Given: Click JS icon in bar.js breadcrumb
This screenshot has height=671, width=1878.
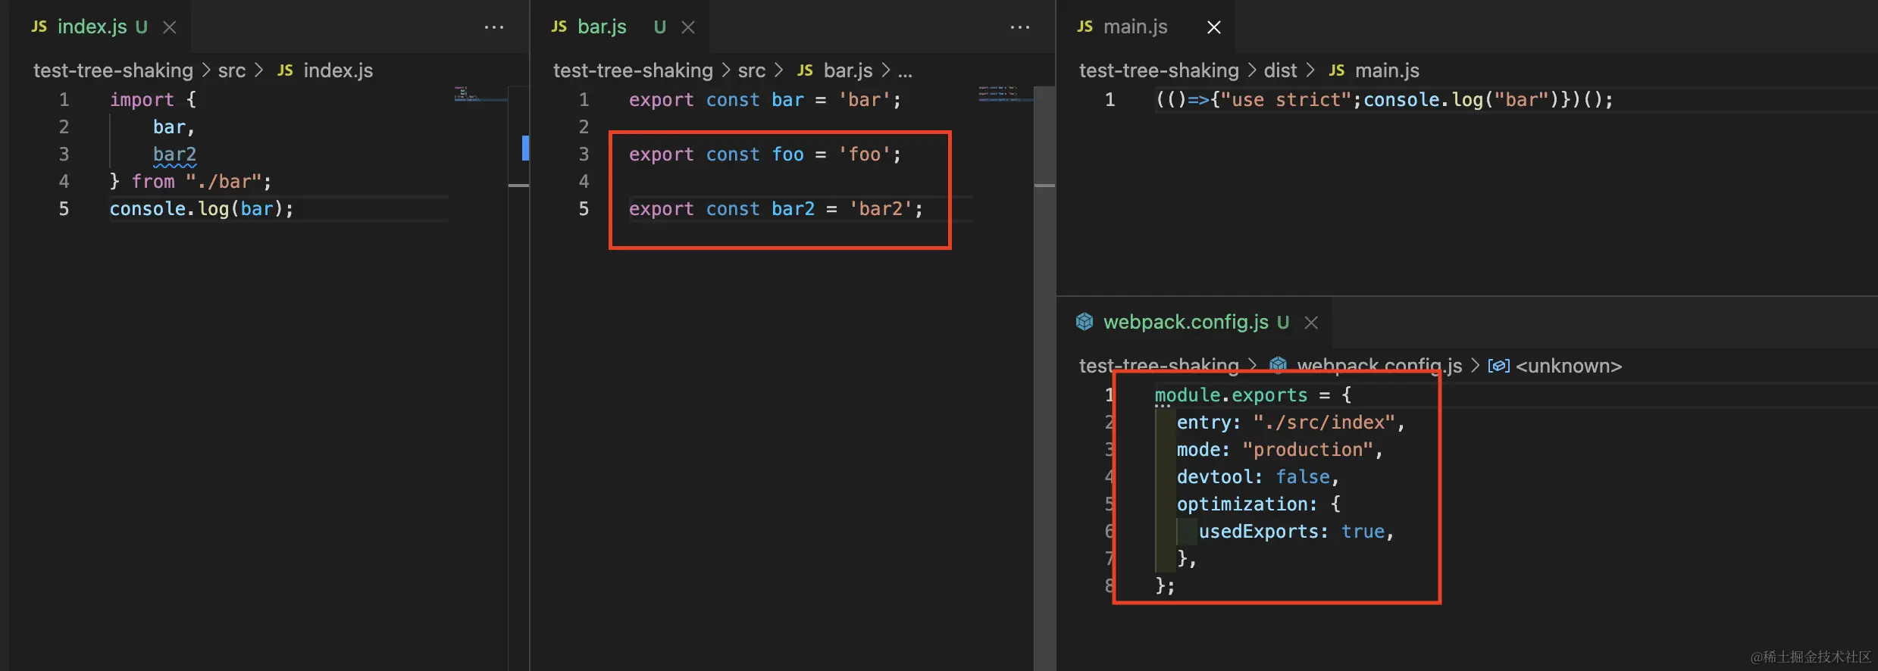Looking at the screenshot, I should point(805,70).
